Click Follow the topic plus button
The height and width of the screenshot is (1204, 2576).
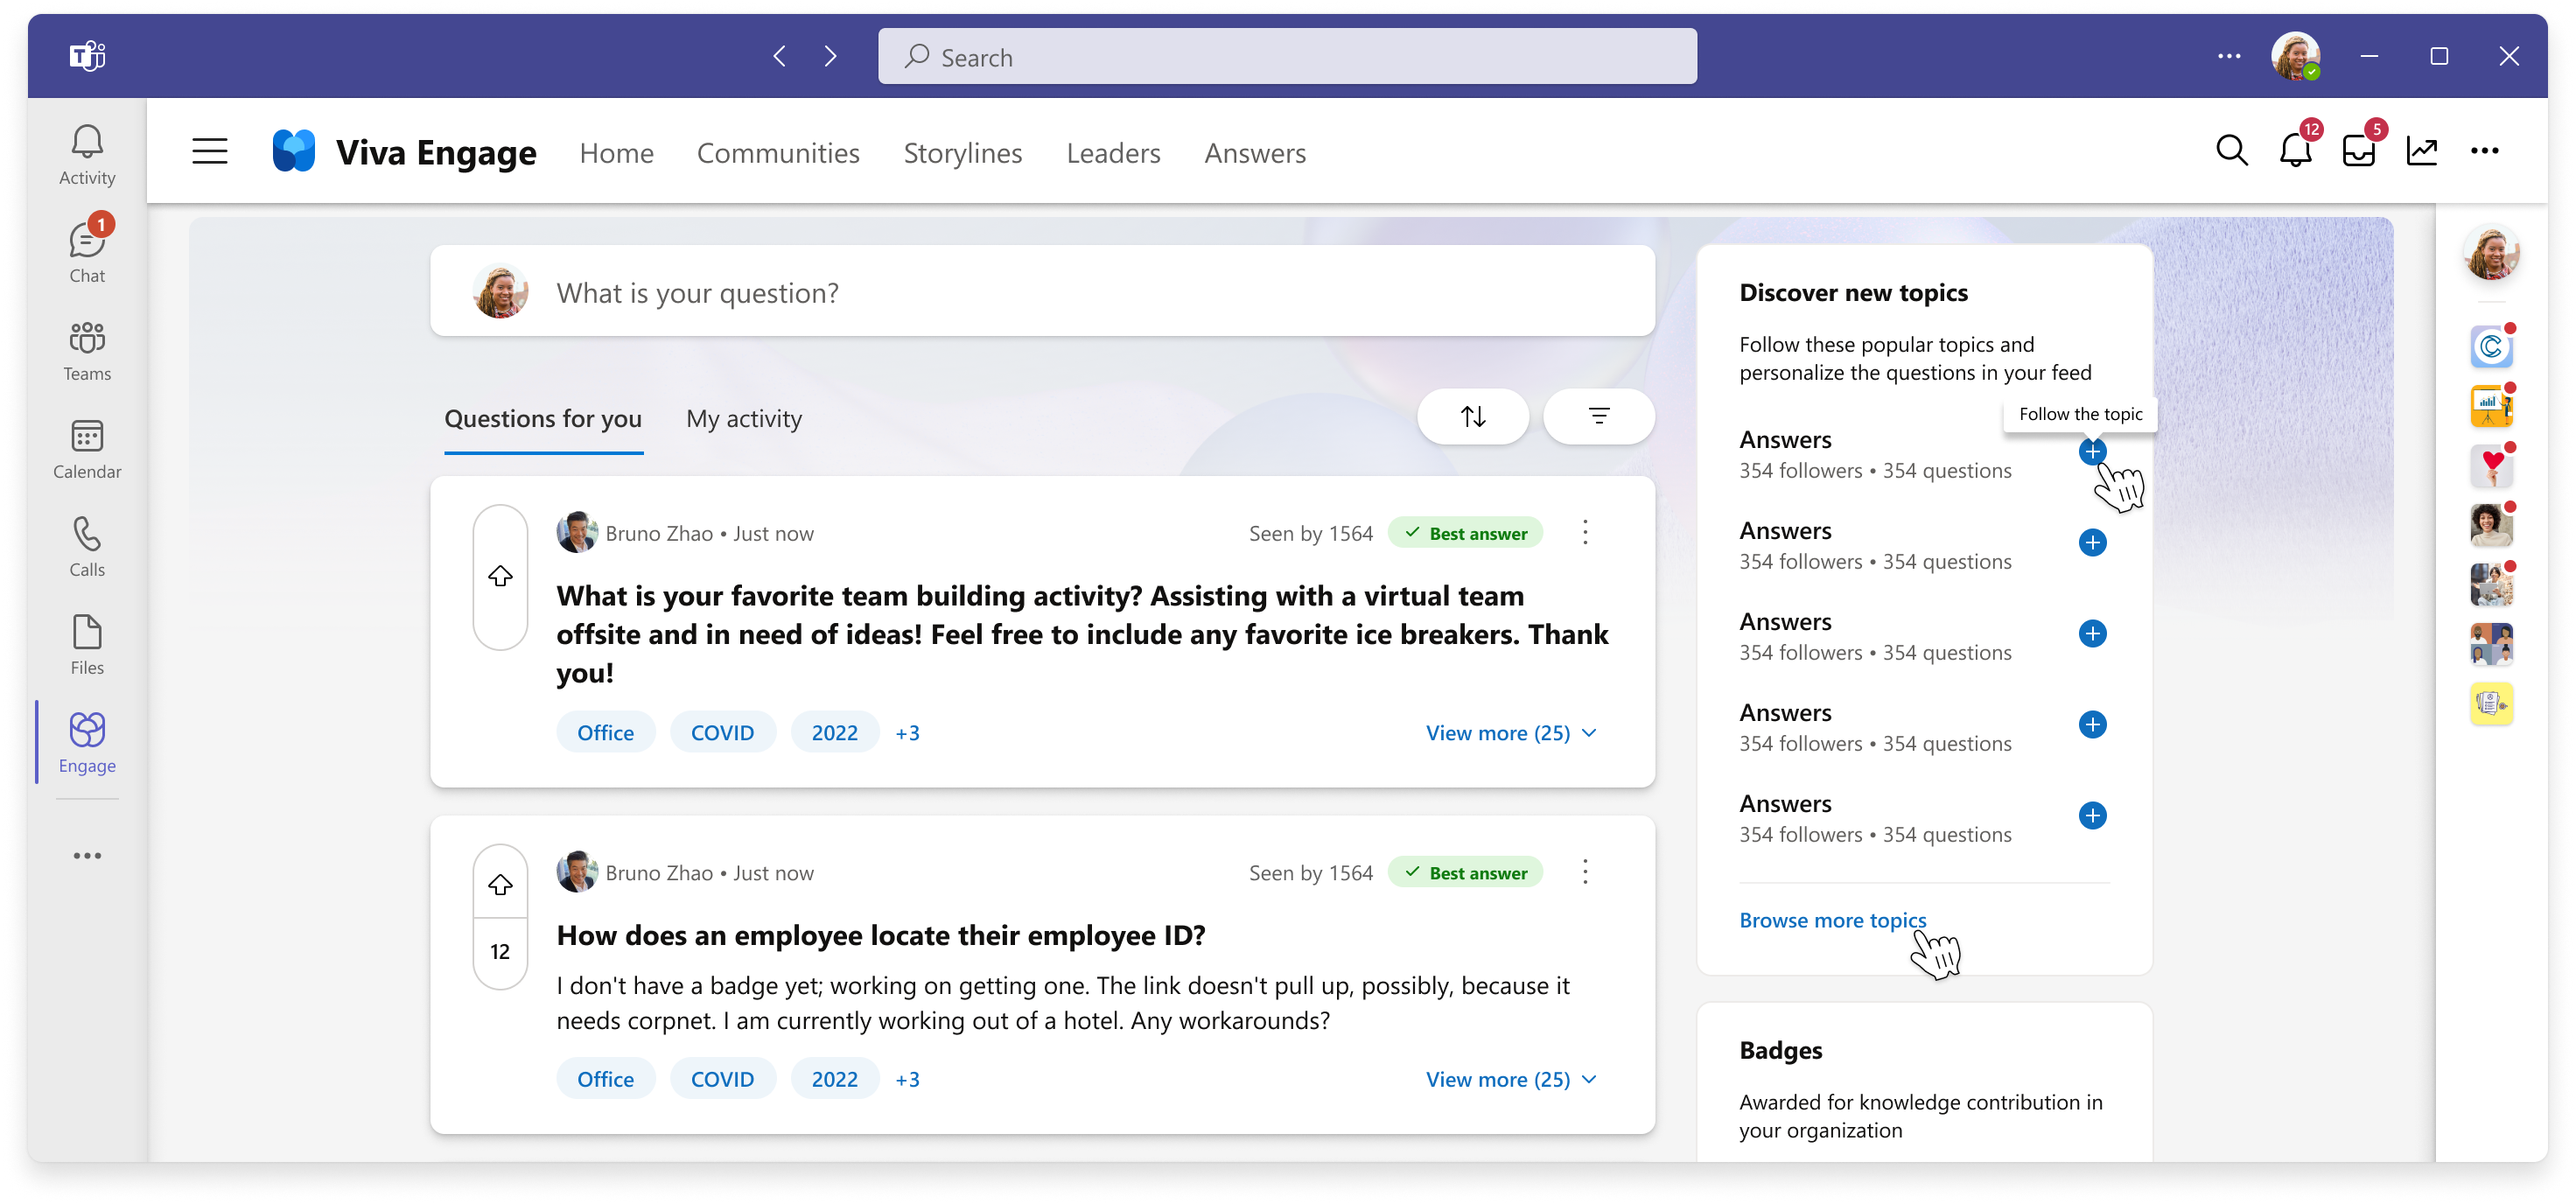pos(2095,451)
